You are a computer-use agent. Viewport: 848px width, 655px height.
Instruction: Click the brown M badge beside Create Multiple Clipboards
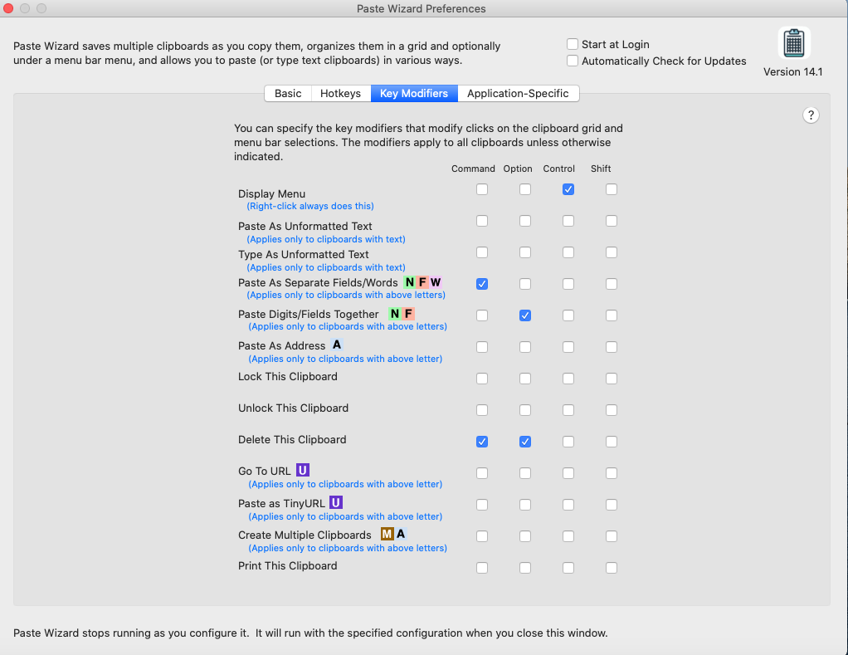387,535
